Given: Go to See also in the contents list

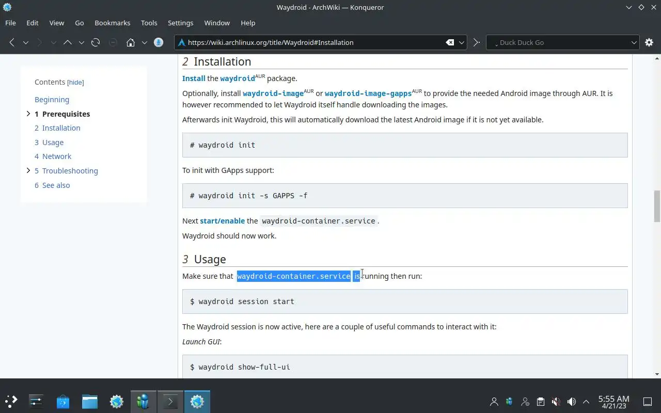Looking at the screenshot, I should (52, 185).
